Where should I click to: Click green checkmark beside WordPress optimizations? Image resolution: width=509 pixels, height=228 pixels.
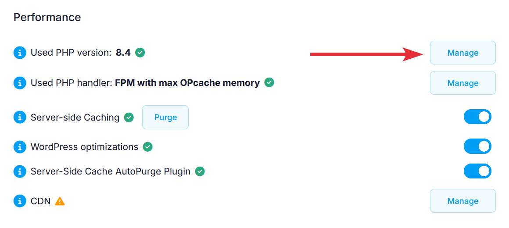coord(148,147)
